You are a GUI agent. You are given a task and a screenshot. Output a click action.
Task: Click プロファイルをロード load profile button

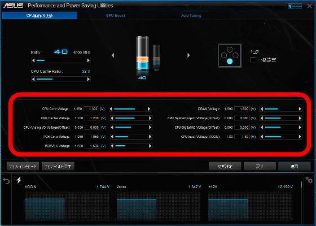[x=23, y=167]
